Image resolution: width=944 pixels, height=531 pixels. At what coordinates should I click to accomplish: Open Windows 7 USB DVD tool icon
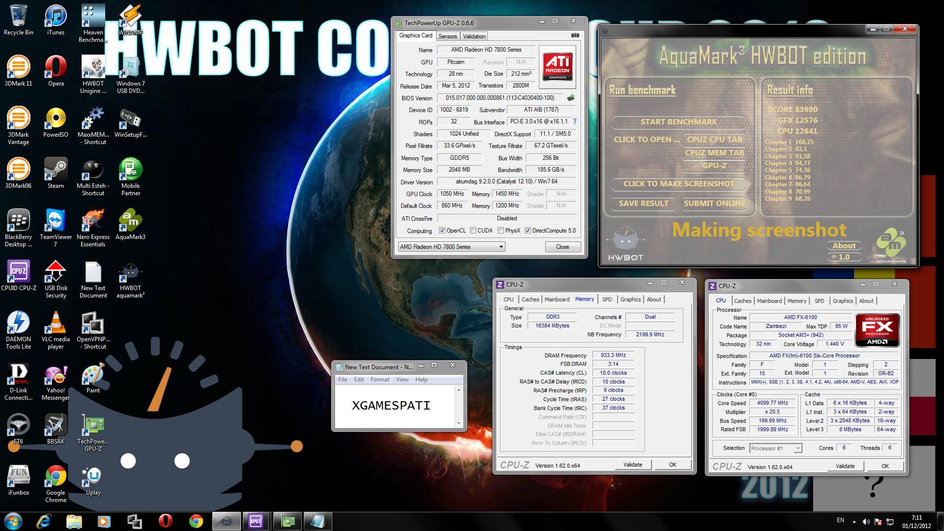point(130,75)
